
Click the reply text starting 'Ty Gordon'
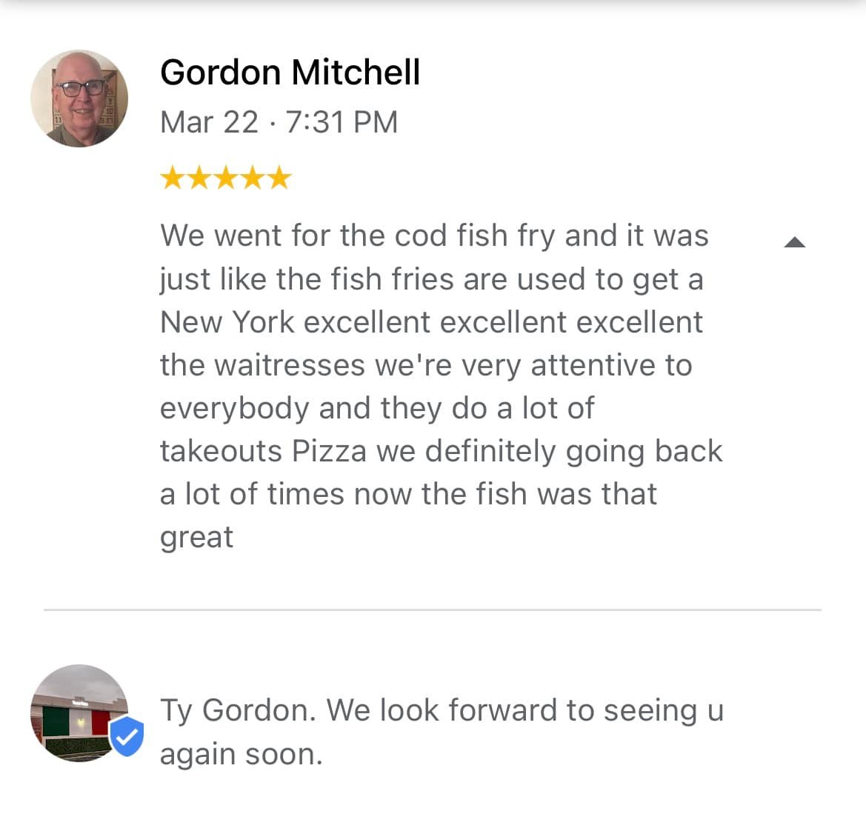442,710
